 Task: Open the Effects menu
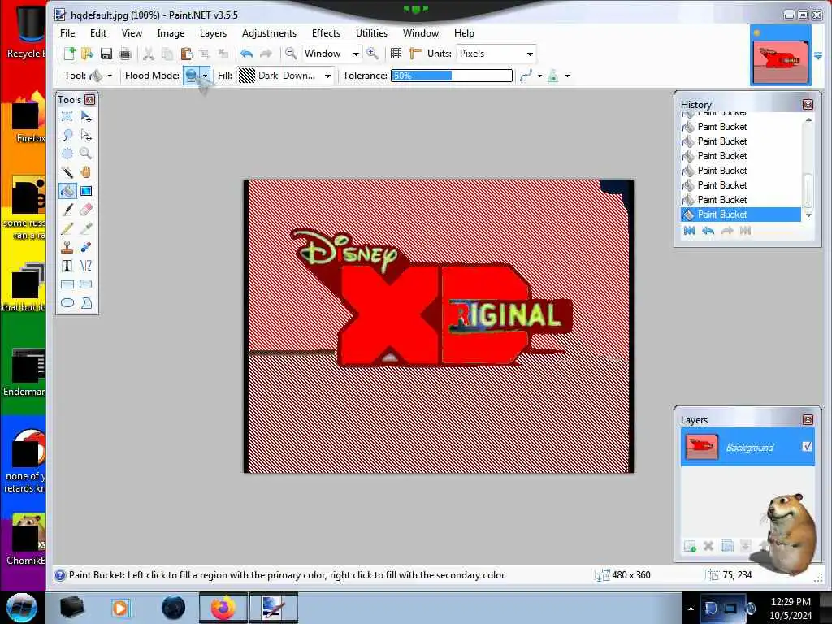pyautogui.click(x=326, y=32)
